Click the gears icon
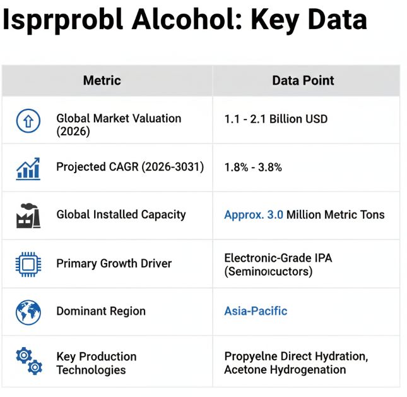Viewport: 407px width, 397px height. 28,362
